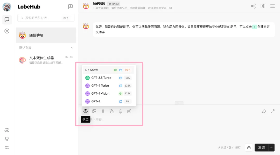Screen dimensions: 280x155
Task: Select GPT-4 Turbo model
Action: (109, 86)
